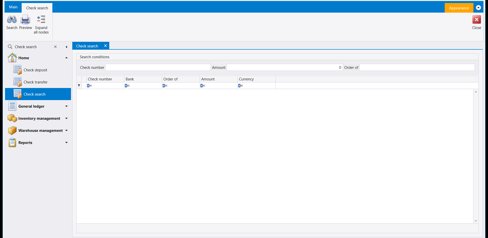Image resolution: width=488 pixels, height=238 pixels.
Task: Click the Inventory management boxes icon
Action: click(x=12, y=118)
